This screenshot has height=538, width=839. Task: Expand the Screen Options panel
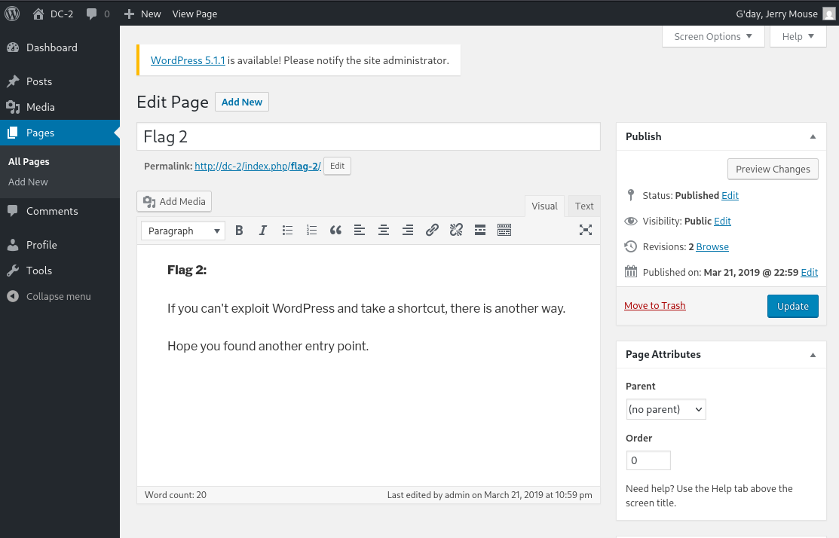(712, 36)
